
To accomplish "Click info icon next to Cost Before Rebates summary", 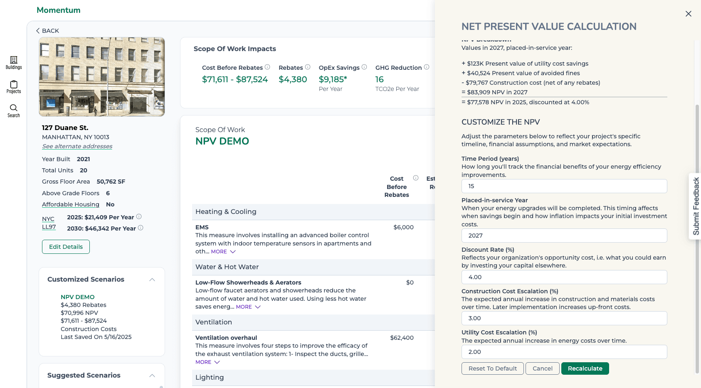I will point(267,67).
